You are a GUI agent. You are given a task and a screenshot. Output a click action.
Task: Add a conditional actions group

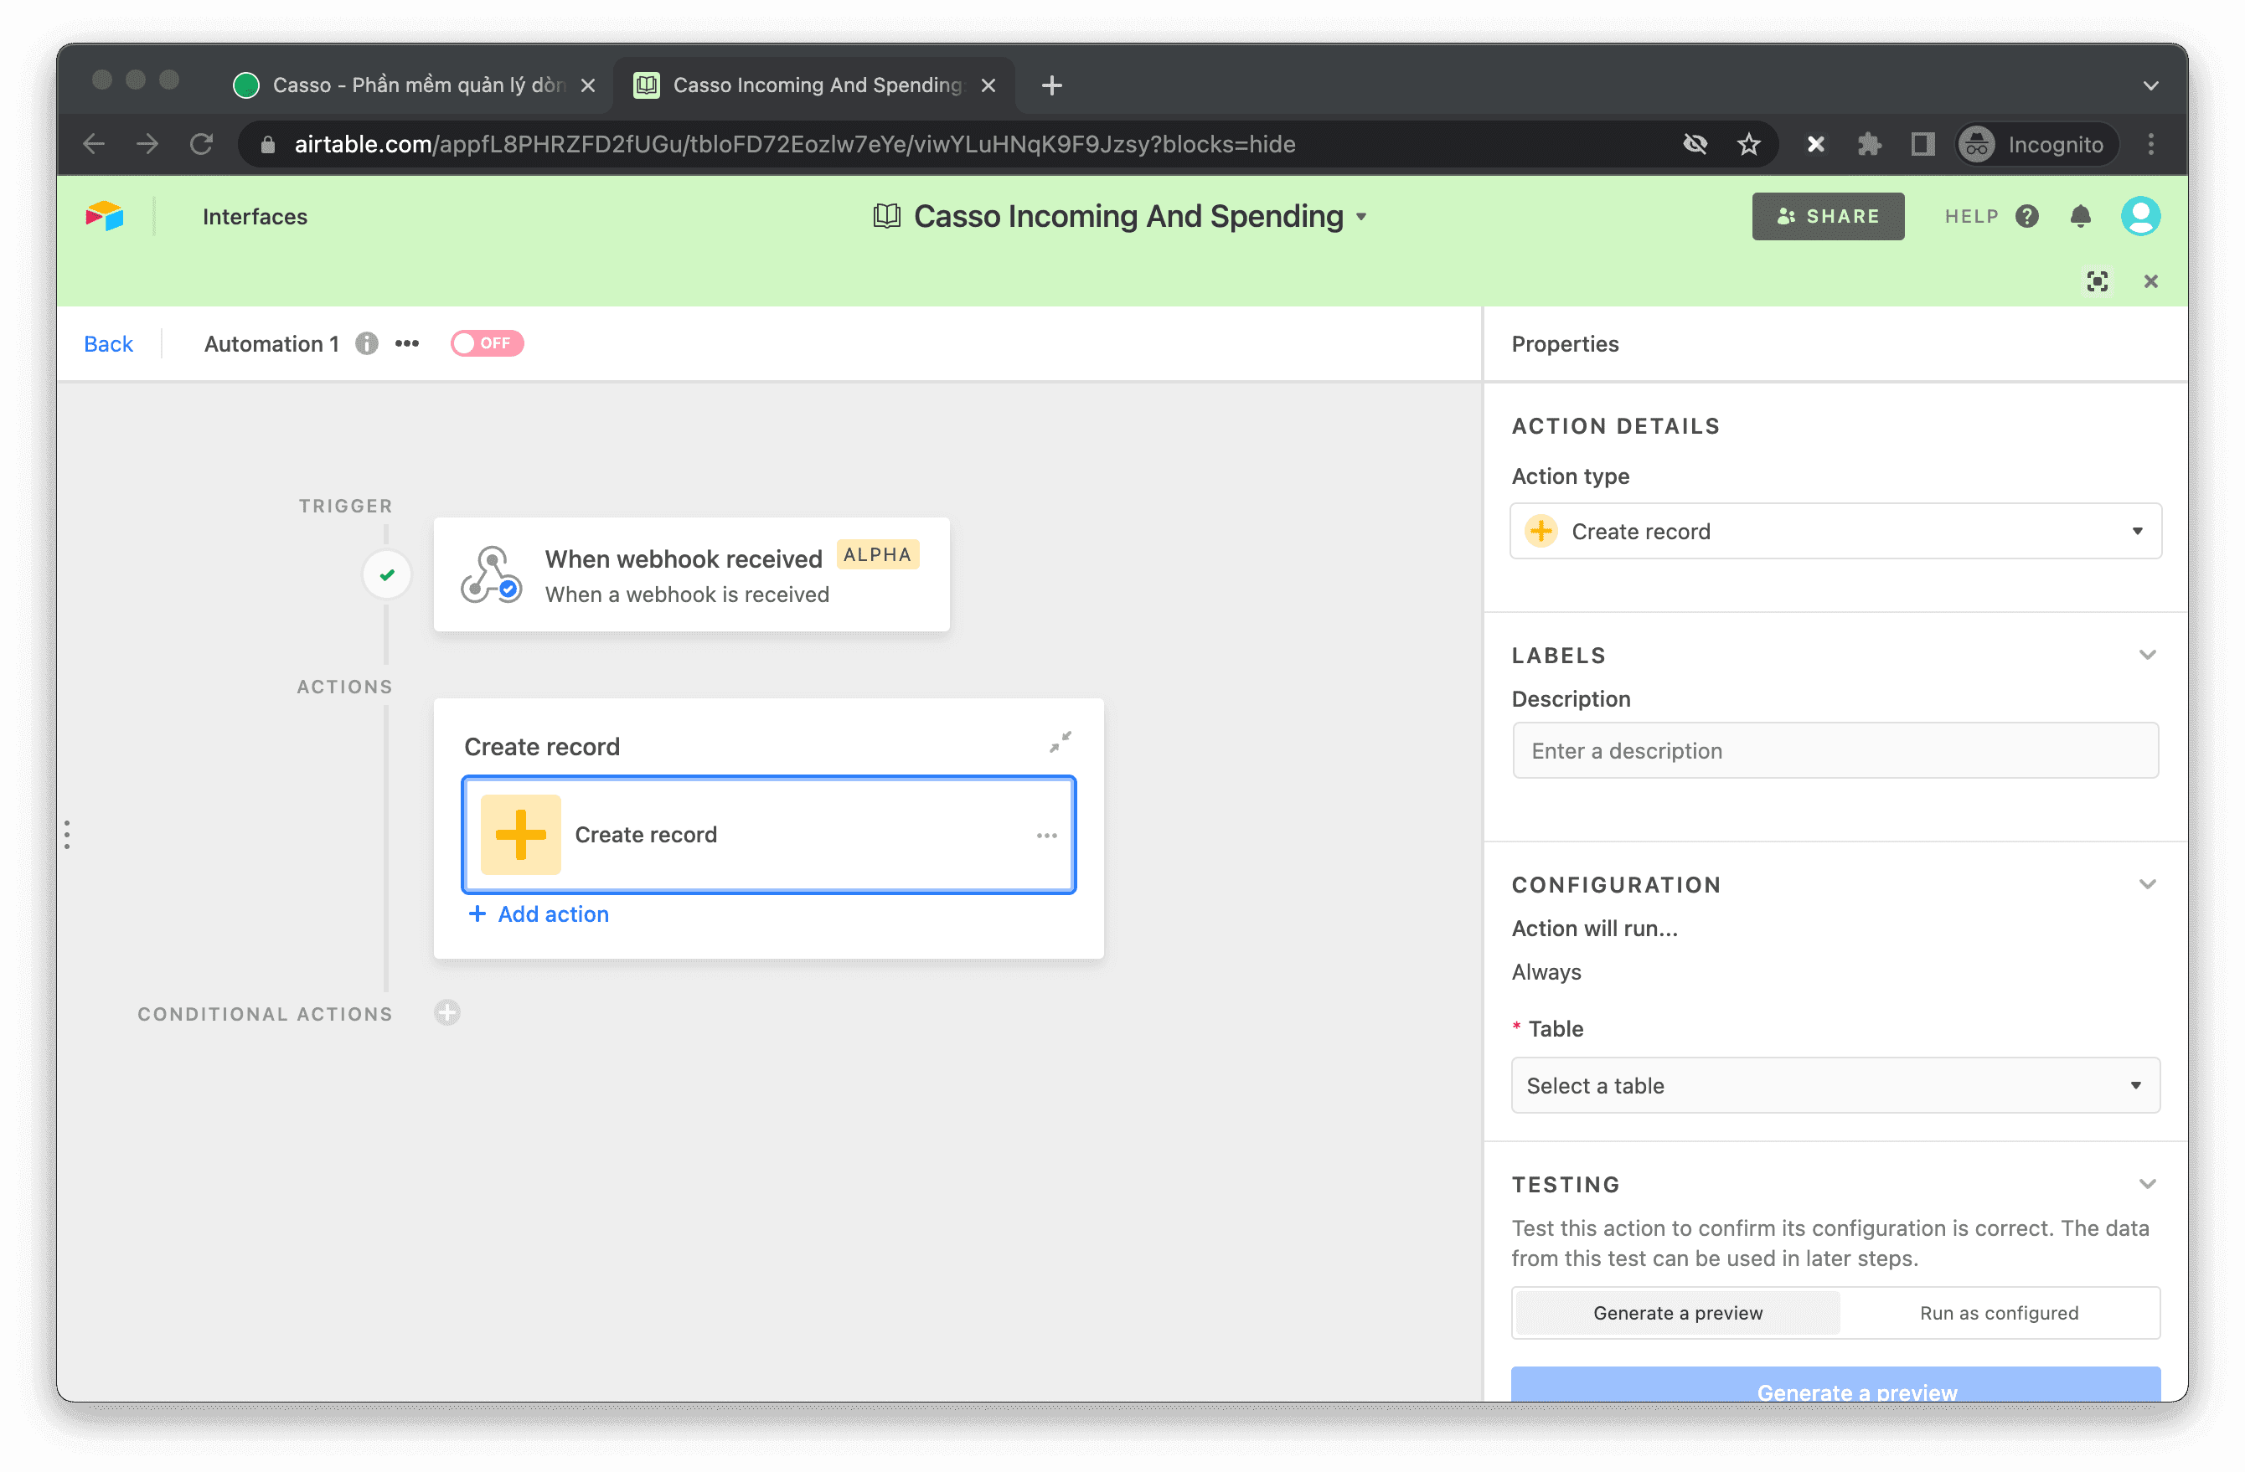click(x=447, y=1013)
